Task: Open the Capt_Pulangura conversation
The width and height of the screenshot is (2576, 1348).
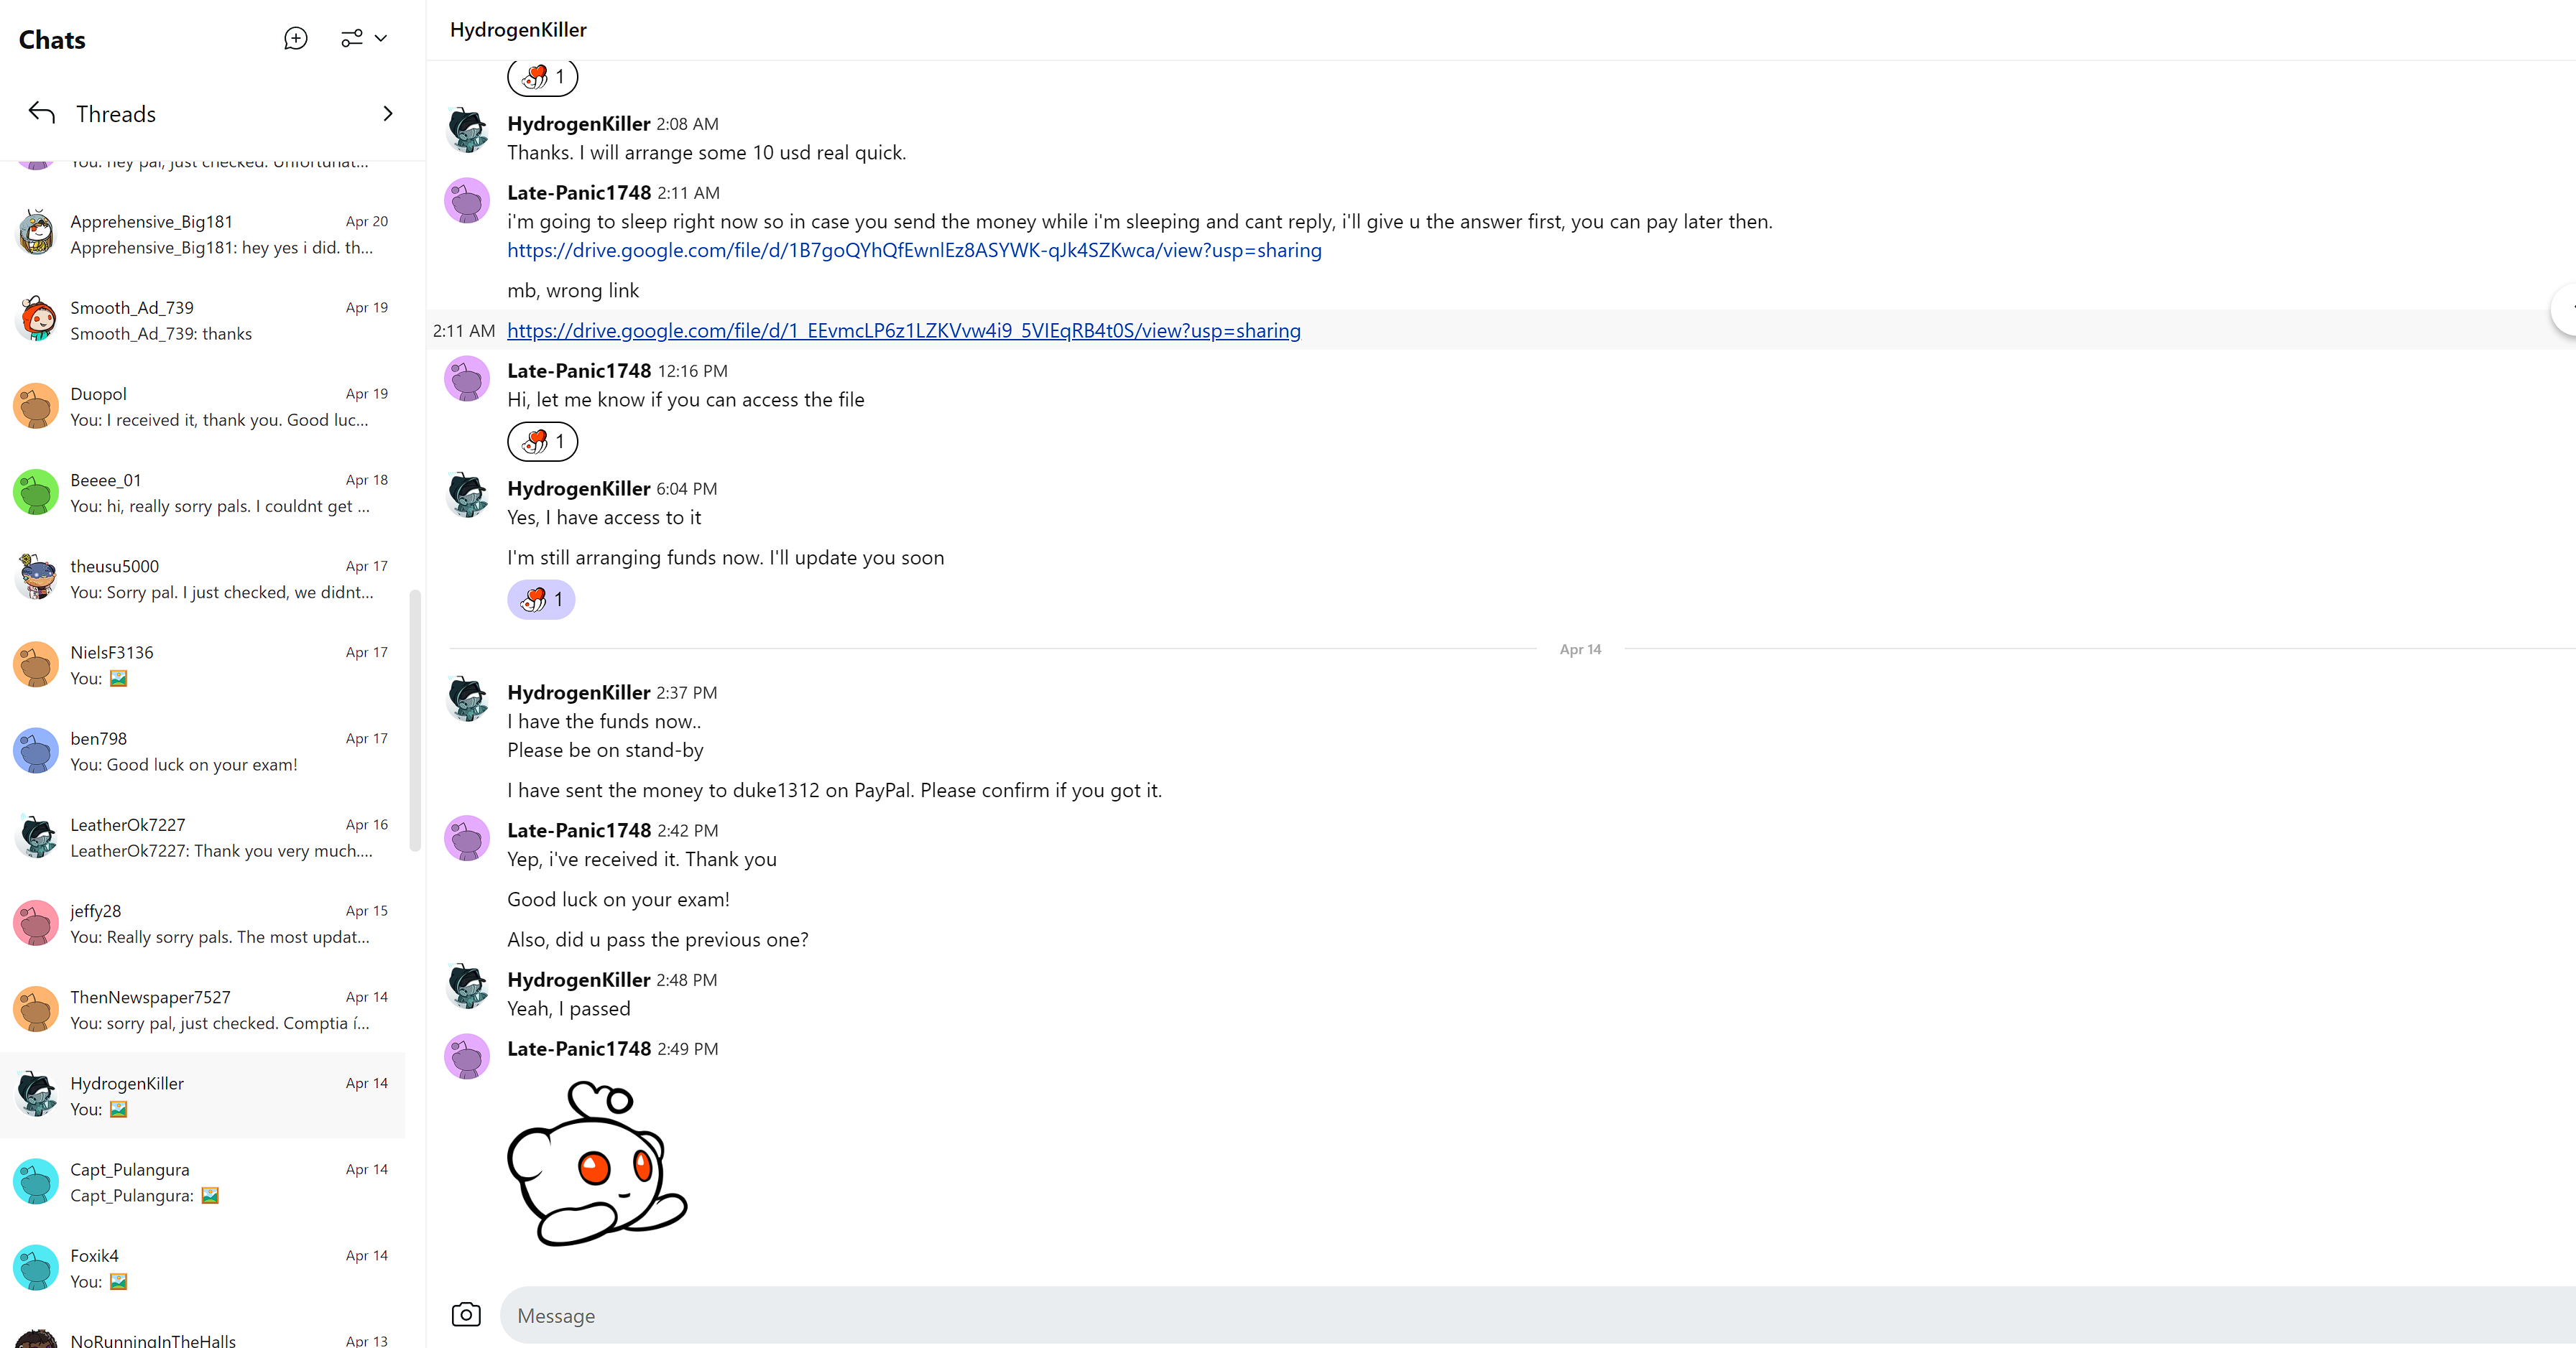Action: pos(220,1182)
